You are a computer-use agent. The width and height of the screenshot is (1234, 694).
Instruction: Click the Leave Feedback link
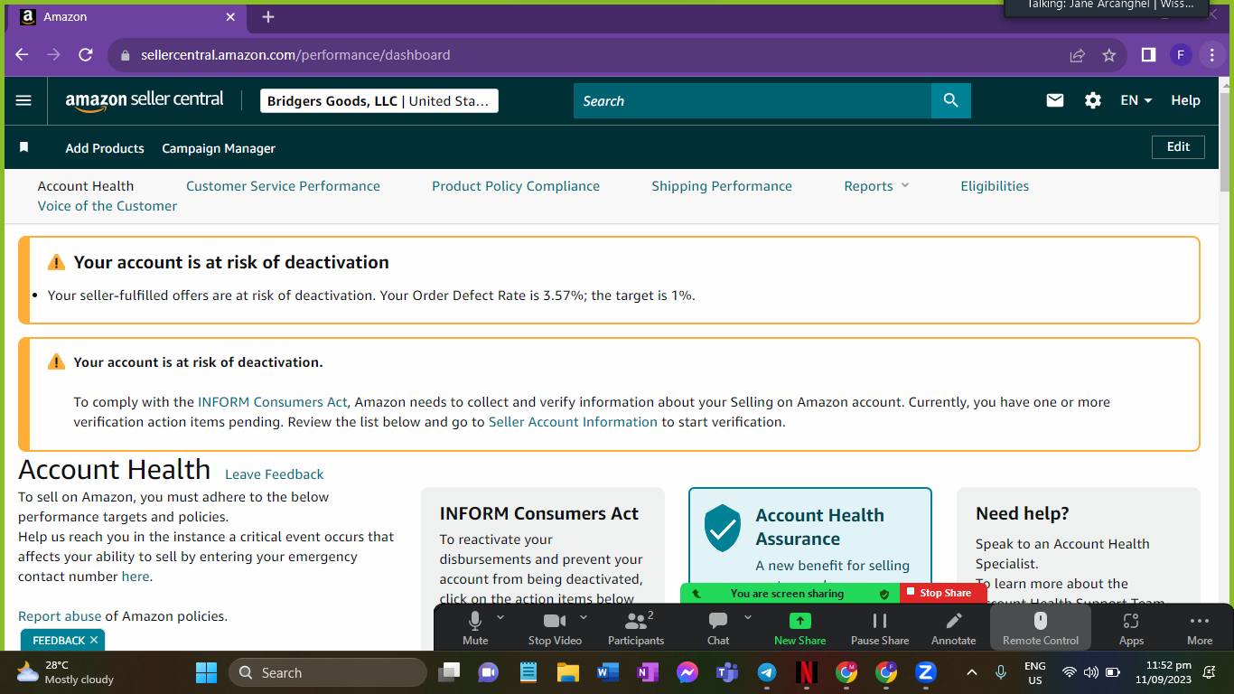pyautogui.click(x=274, y=474)
